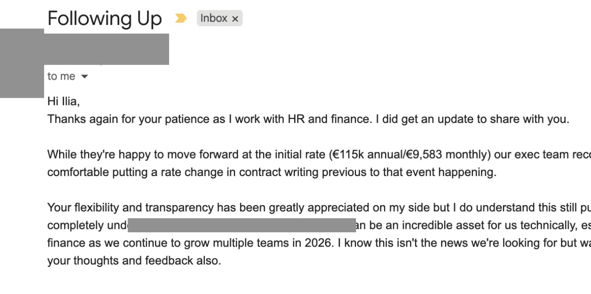Image resolution: width=591 pixels, height=294 pixels.
Task: Click the redacted gray bar inside paragraph
Action: click(242, 225)
